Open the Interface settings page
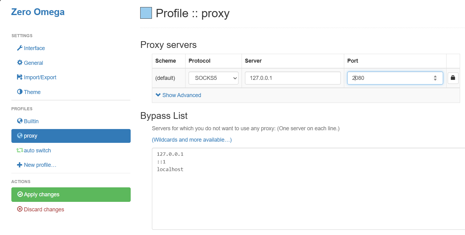465x235 pixels. coord(34,48)
